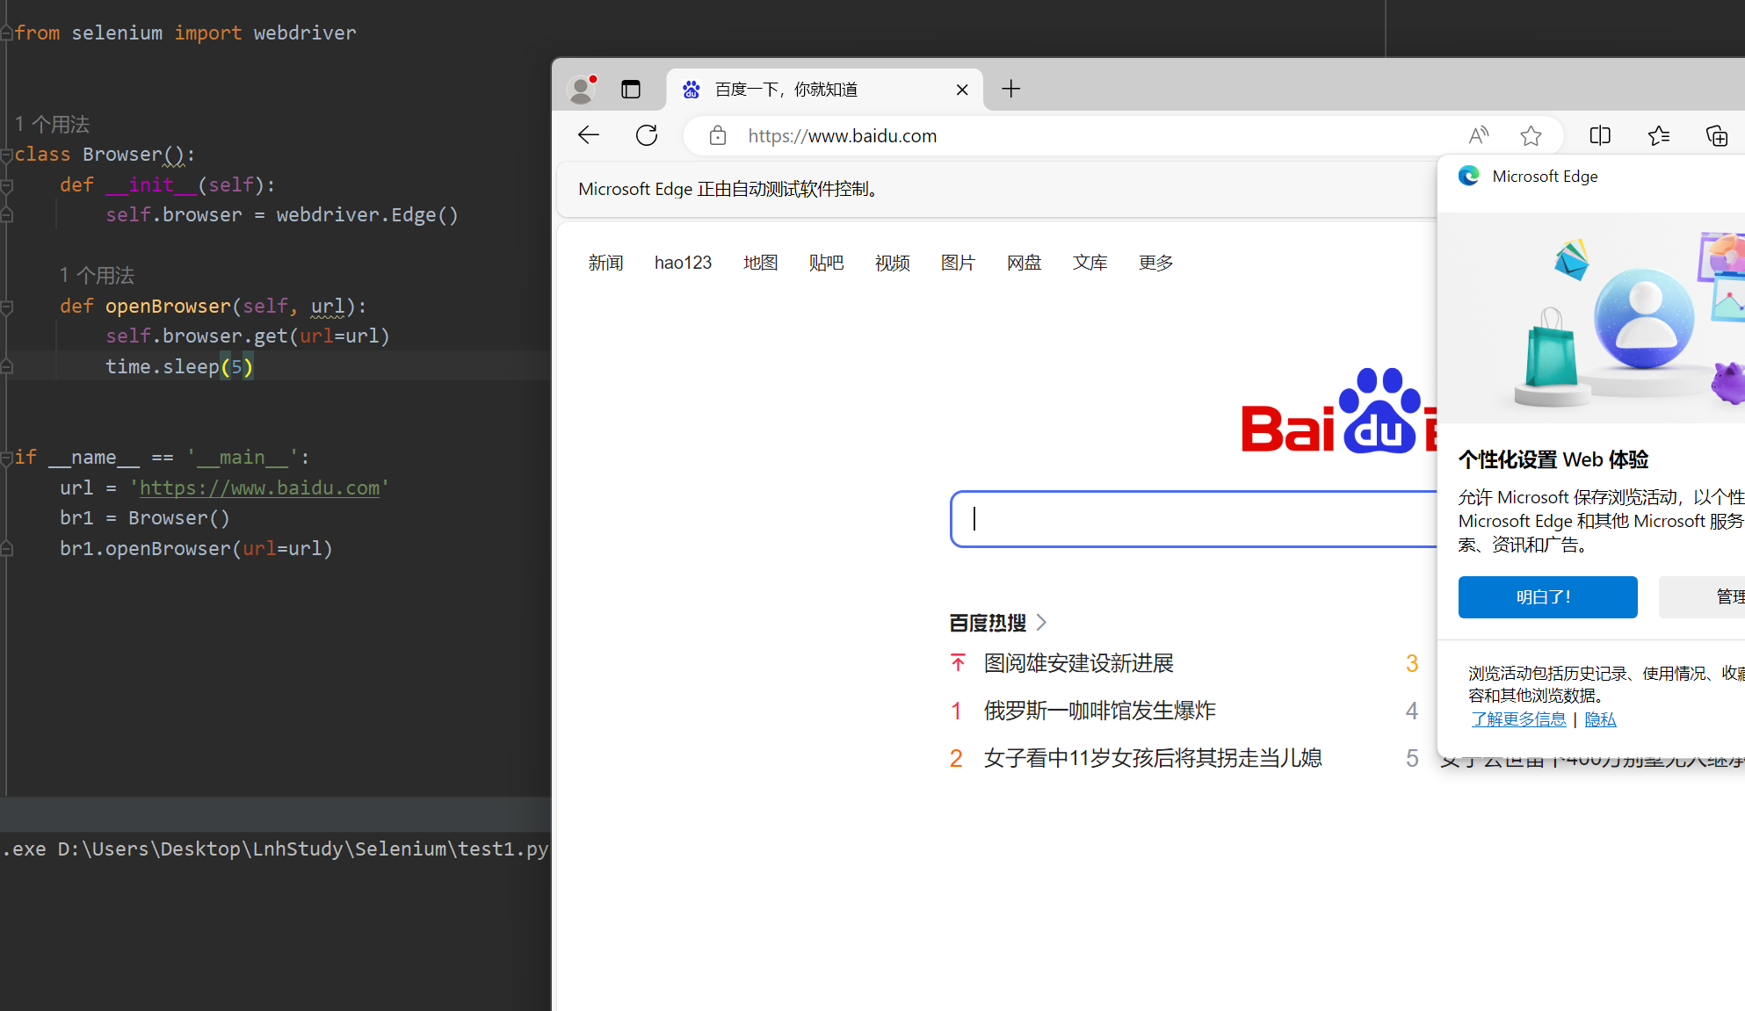This screenshot has width=1745, height=1011.
Task: Open the 图片 navigation link
Action: pyautogui.click(x=958, y=263)
